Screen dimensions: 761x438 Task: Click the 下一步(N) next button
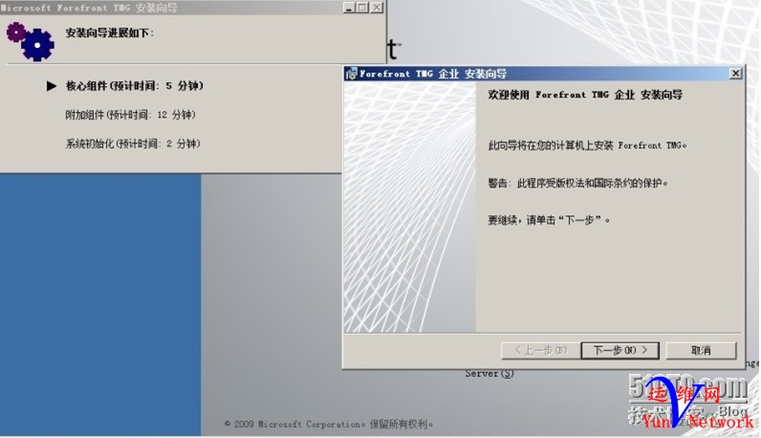click(620, 350)
